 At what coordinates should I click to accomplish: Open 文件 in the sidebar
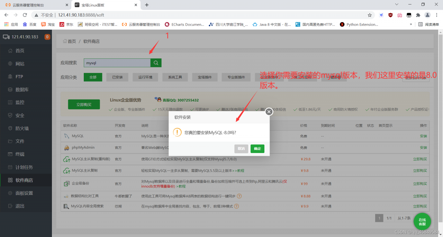pyautogui.click(x=20, y=141)
